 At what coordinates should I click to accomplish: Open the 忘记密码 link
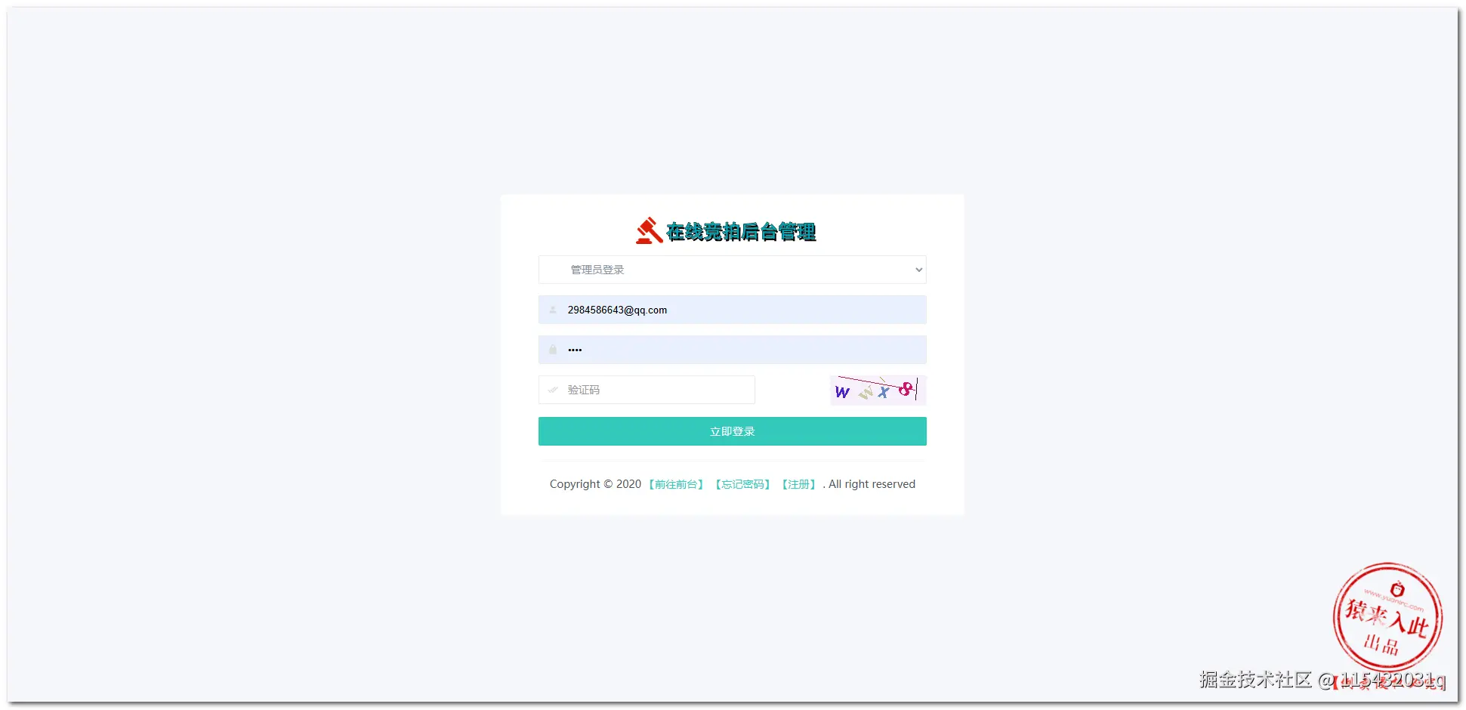pyautogui.click(x=742, y=484)
